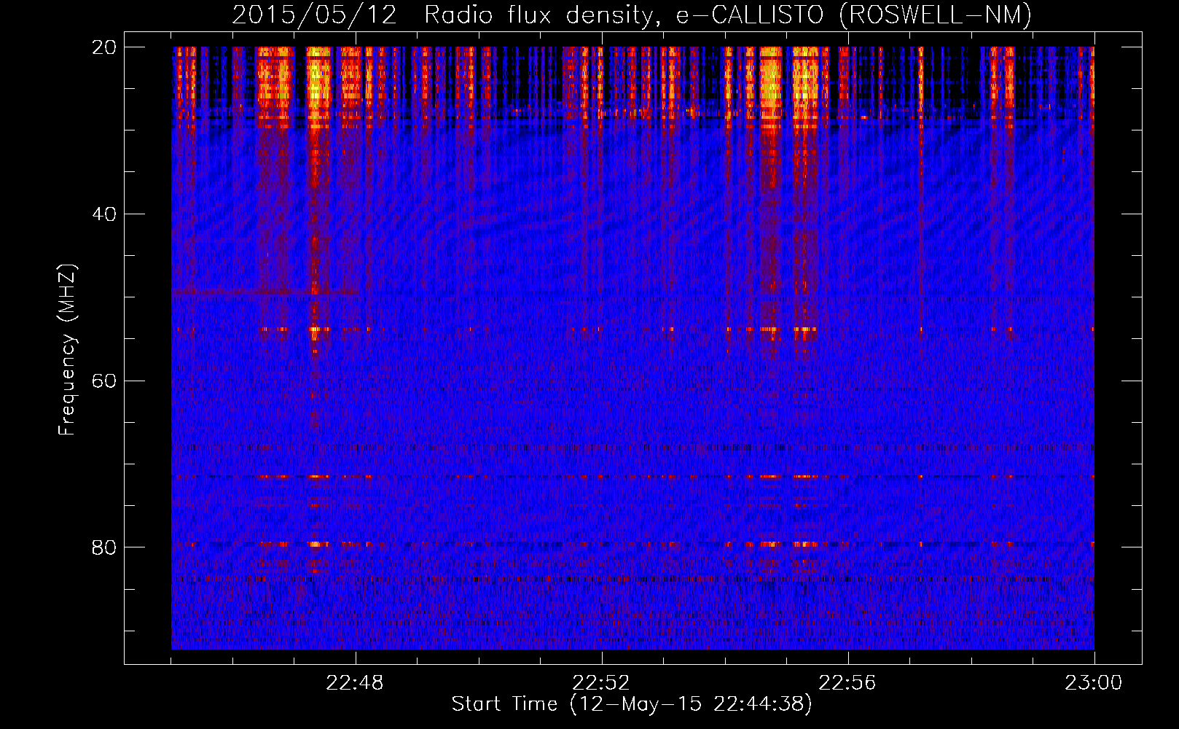Click the 'Start Time (12-May-15 22:44:38)' label
This screenshot has height=729, width=1179.
pos(631,704)
